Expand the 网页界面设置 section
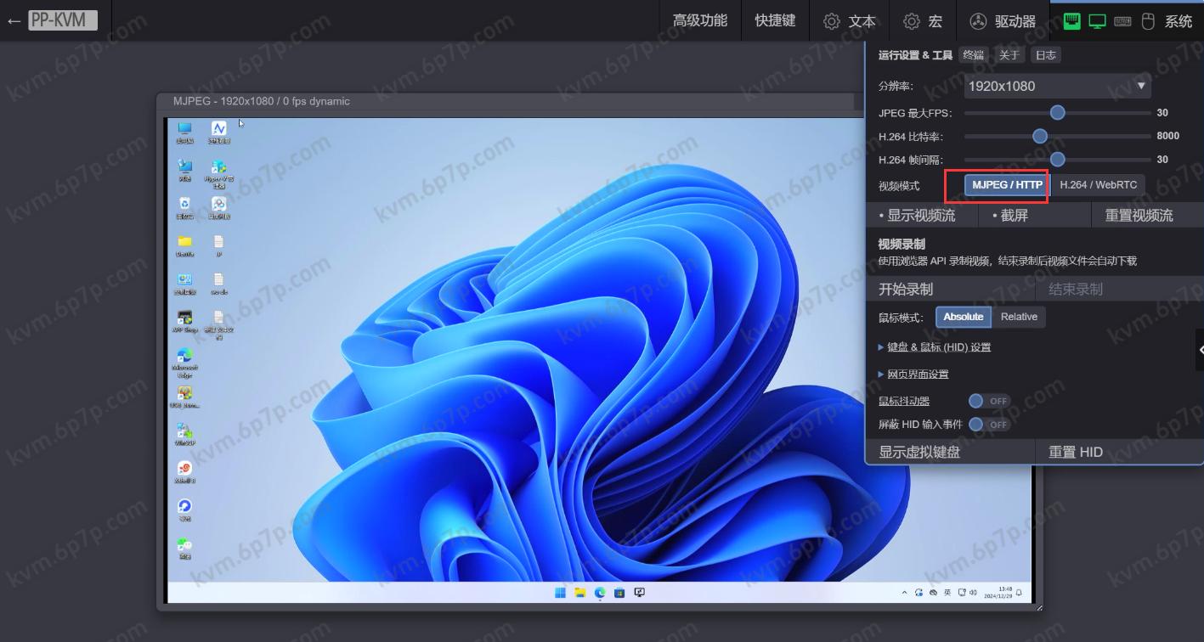This screenshot has height=642, width=1204. click(x=917, y=374)
